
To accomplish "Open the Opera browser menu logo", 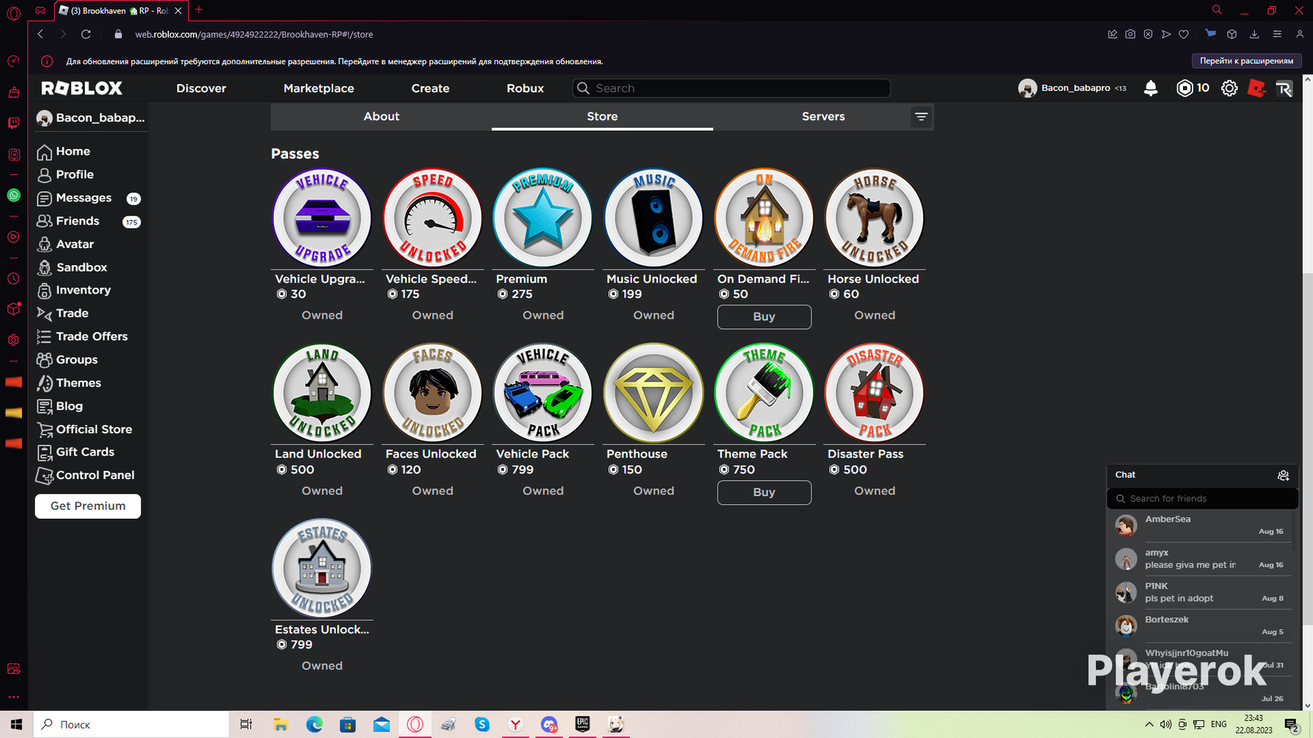I will pyautogui.click(x=13, y=13).
